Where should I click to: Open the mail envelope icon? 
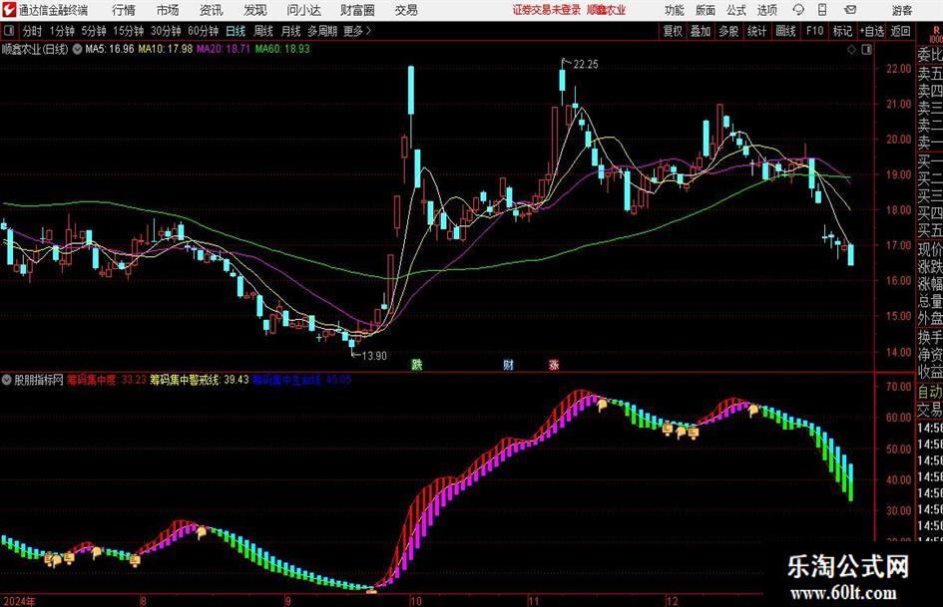pos(850,10)
